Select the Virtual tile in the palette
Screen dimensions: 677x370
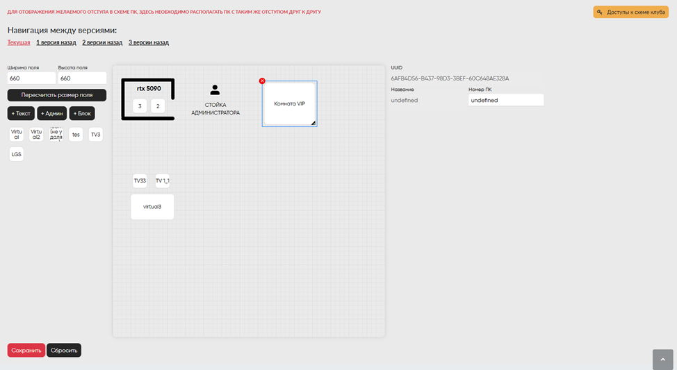17,135
